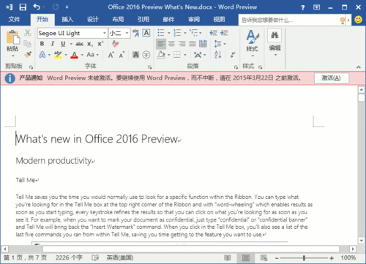Toggle Italic formatting

53,44
